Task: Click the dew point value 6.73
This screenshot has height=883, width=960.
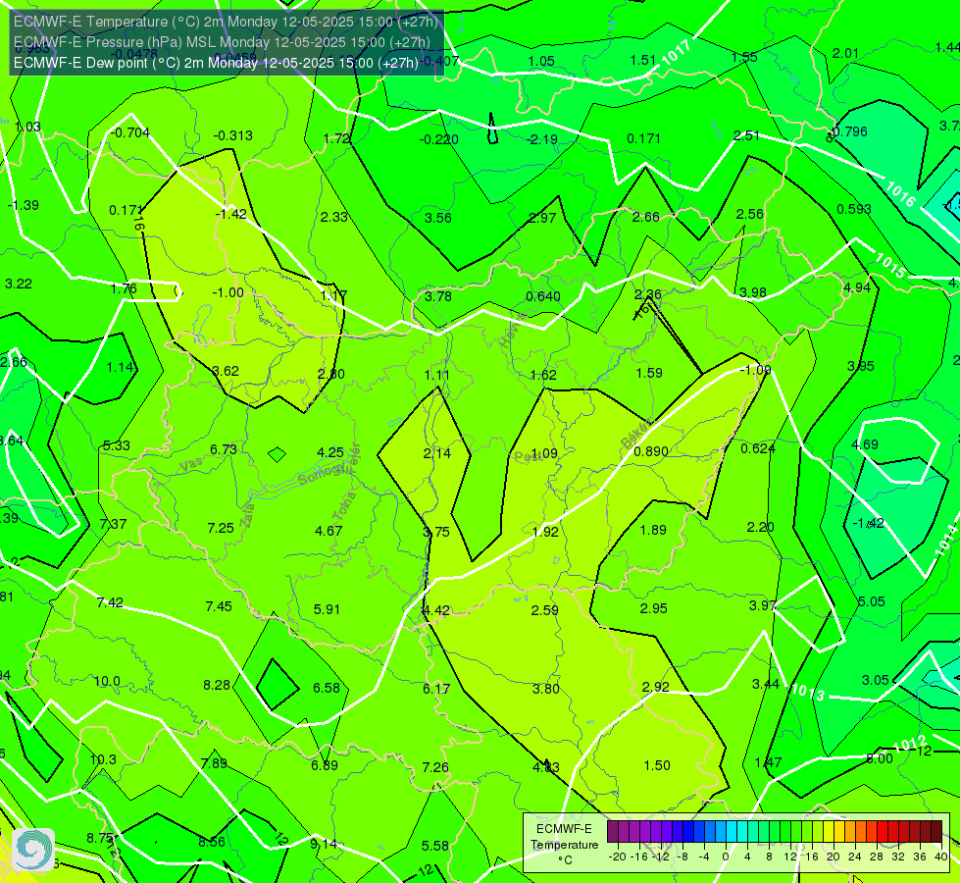Action: point(224,449)
